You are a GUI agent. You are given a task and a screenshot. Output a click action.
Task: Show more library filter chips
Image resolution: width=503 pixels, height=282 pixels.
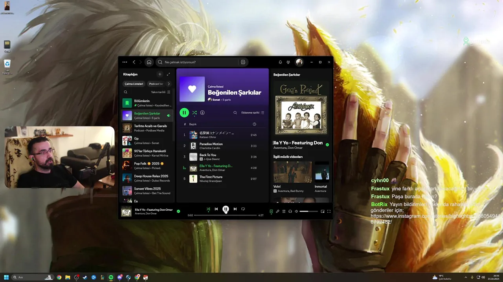(169, 84)
